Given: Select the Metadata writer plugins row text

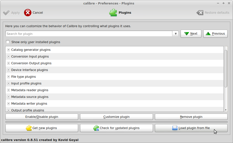Looking at the screenshot, I should 29,104.
